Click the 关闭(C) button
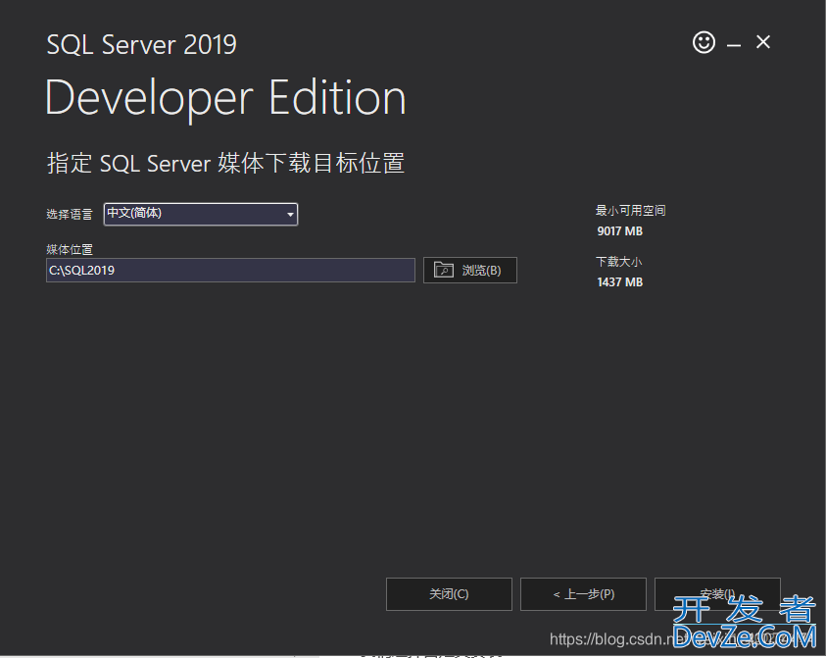Viewport: 826px width, 658px height. click(x=449, y=594)
